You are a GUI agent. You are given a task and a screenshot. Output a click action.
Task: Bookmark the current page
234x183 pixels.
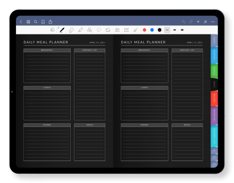pos(43,22)
